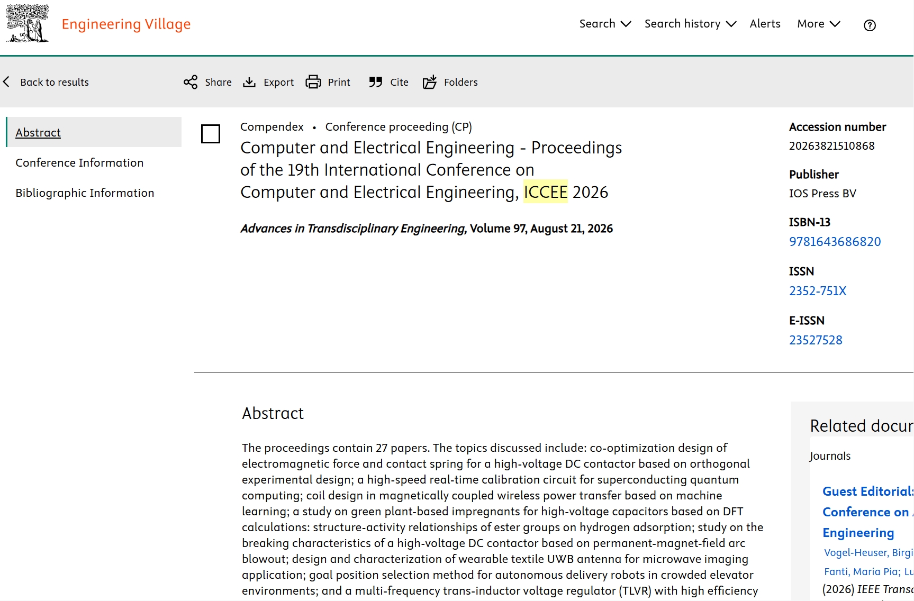Click the Elsevier tree logo
Screen dimensions: 914x601
[x=27, y=23]
